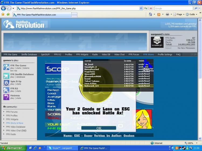
Task: Select the Profile Settings nav item
Action: (x=165, y=55)
